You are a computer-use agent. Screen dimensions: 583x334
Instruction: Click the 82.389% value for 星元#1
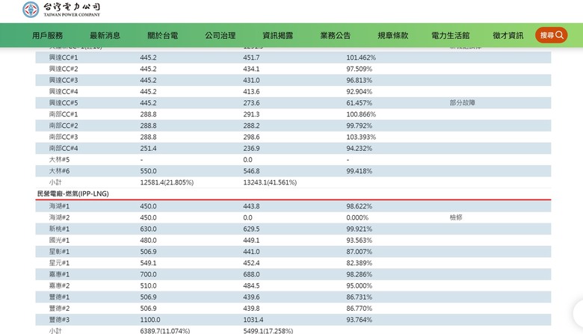[x=360, y=263]
